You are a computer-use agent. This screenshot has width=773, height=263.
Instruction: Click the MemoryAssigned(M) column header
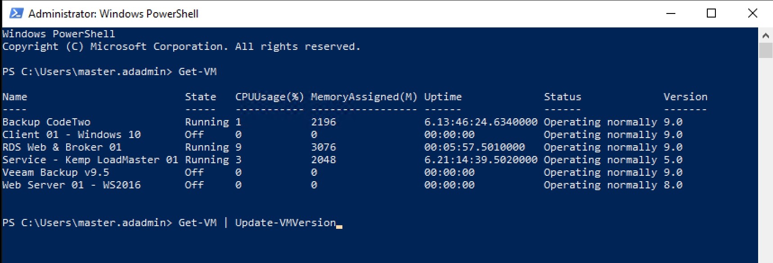coord(364,97)
